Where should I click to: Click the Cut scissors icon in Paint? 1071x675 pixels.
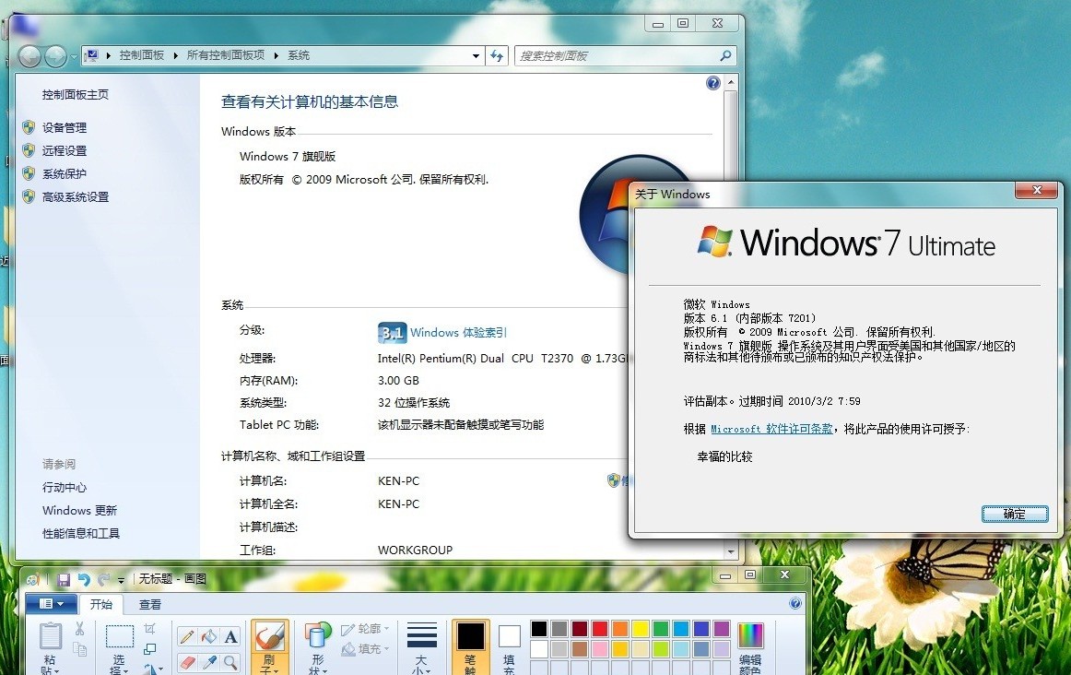pos(80,629)
